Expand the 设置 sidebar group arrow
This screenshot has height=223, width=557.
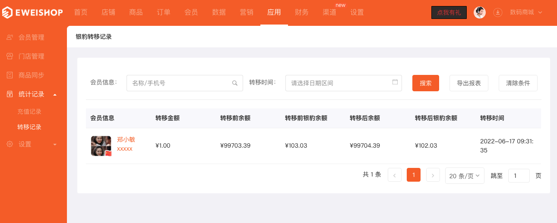[x=55, y=144]
